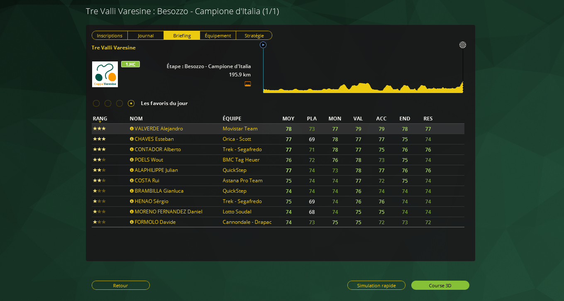Click team Movistar Team in Valverde row
This screenshot has height=301, width=564.
240,129
